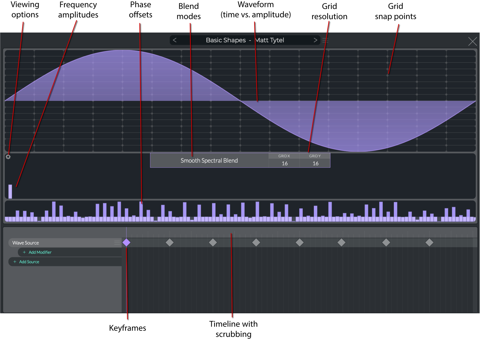
Task: Select the first purple keyframe diamond
Action: click(x=126, y=242)
